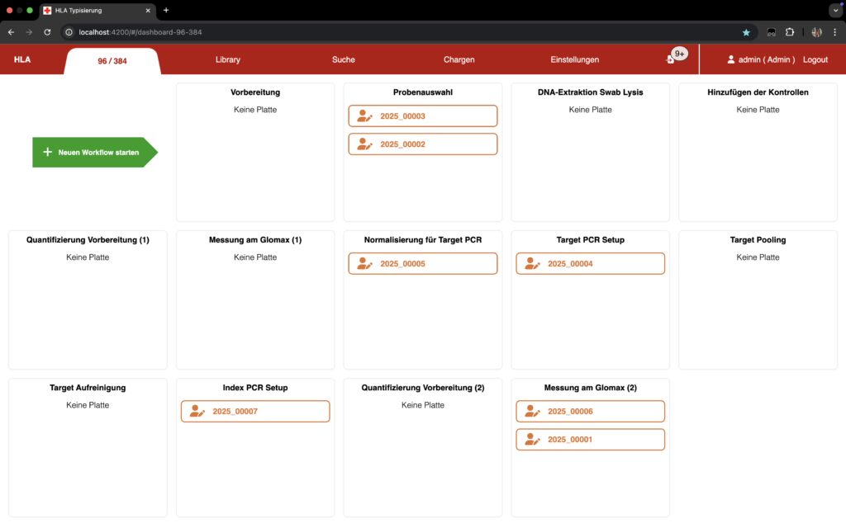
Task: Bookmark this page using the star icon
Action: pos(746,32)
